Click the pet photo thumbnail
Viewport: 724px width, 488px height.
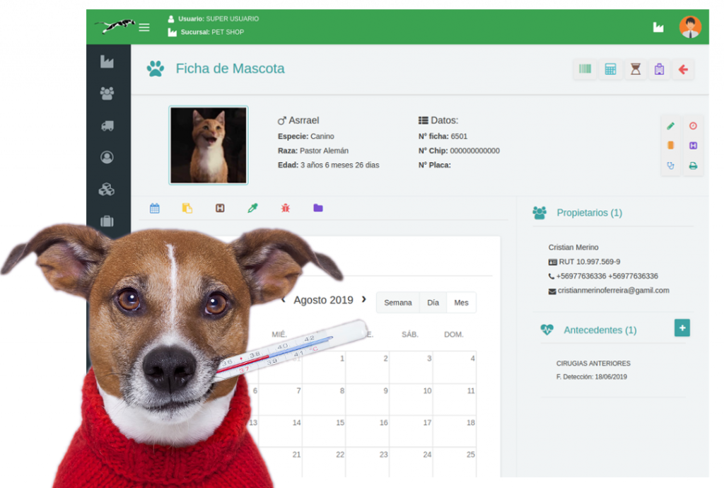pos(209,145)
